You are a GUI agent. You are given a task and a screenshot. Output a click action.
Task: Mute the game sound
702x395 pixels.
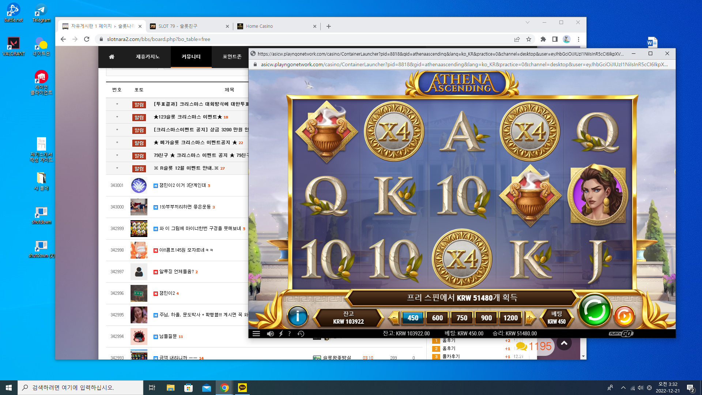tap(270, 334)
